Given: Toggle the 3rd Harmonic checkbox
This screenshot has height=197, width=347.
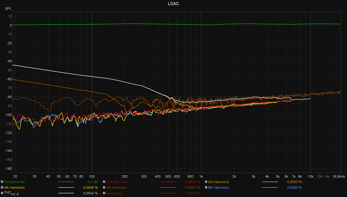Looking at the screenshot, I should (x=206, y=182).
